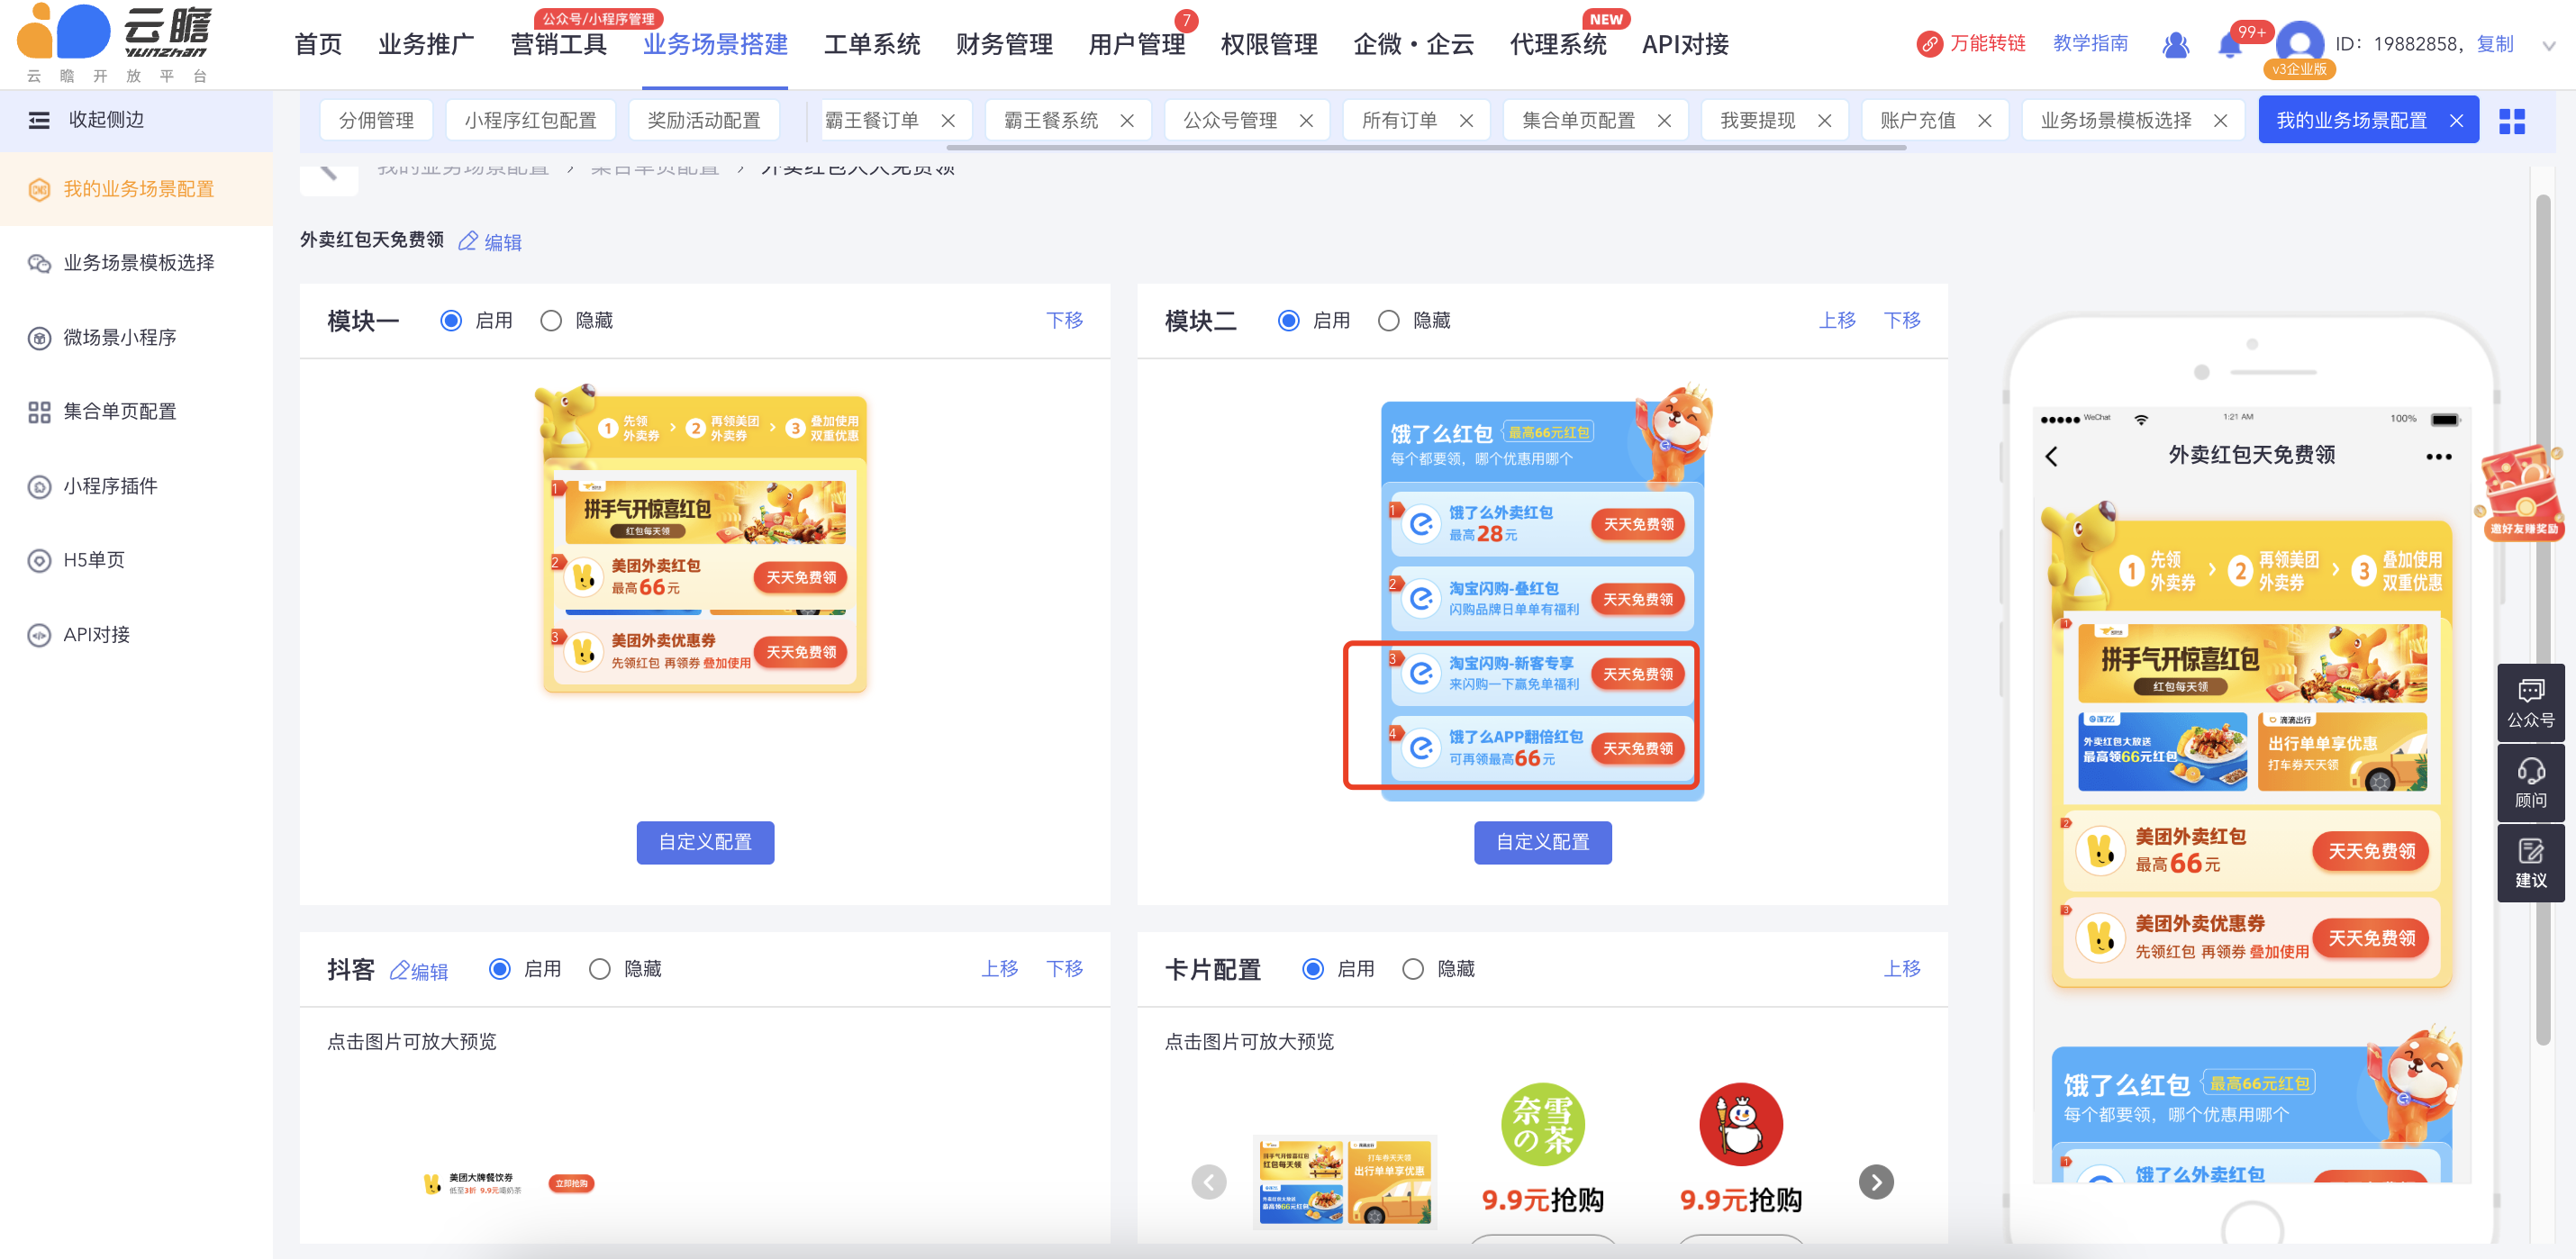Open the 建议 feedback widget
Viewport: 2576px width, 1259px height.
[x=2530, y=862]
